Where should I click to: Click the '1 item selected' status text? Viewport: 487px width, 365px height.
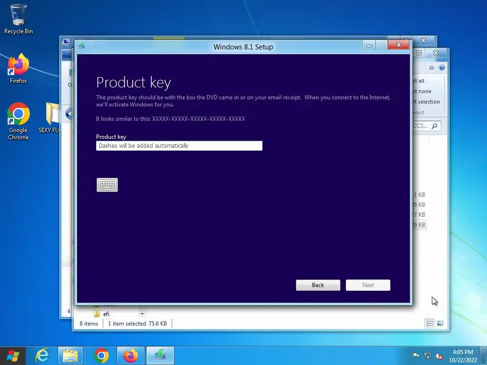click(x=127, y=323)
